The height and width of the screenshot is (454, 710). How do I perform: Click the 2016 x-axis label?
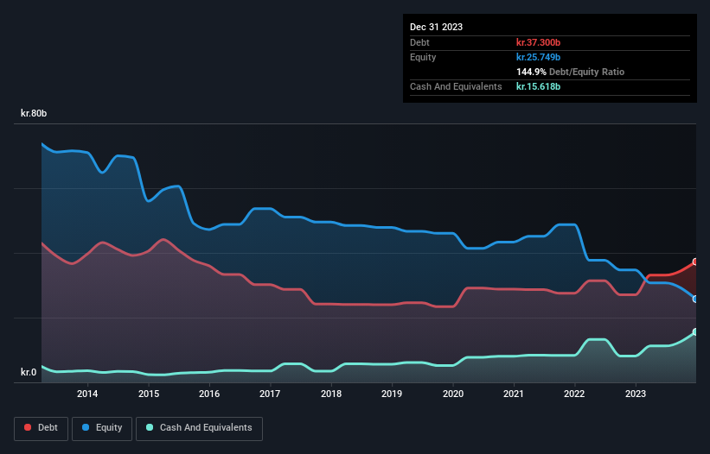(x=209, y=394)
